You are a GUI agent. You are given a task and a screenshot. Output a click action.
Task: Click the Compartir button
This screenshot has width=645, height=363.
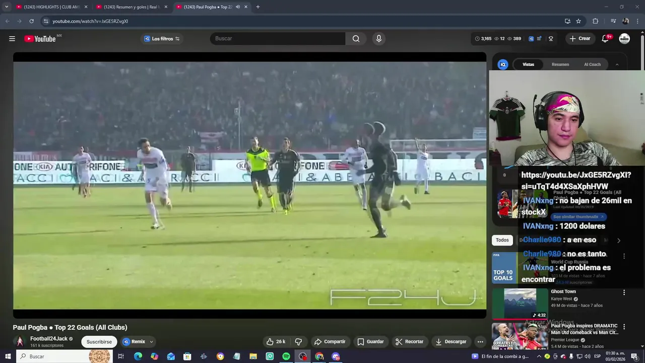pyautogui.click(x=330, y=342)
